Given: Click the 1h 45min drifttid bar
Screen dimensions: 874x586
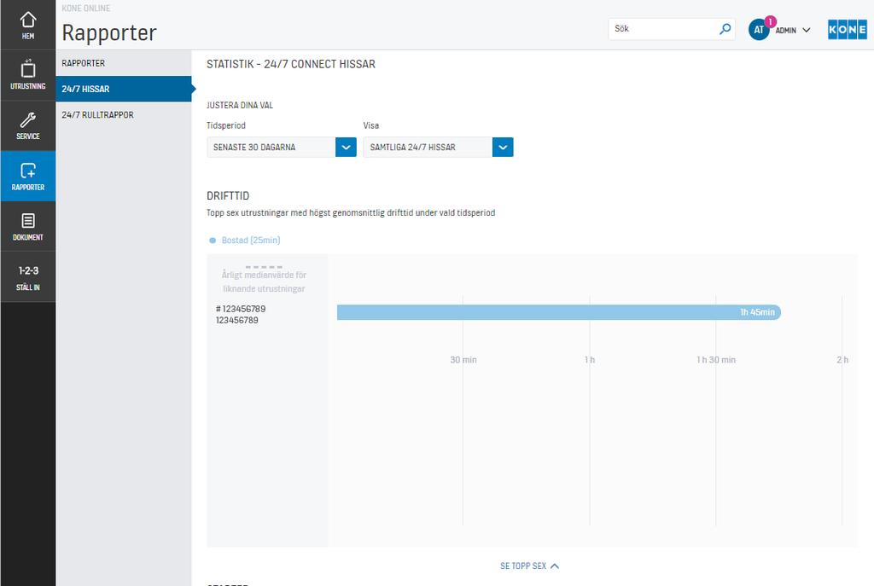Looking at the screenshot, I should [558, 312].
